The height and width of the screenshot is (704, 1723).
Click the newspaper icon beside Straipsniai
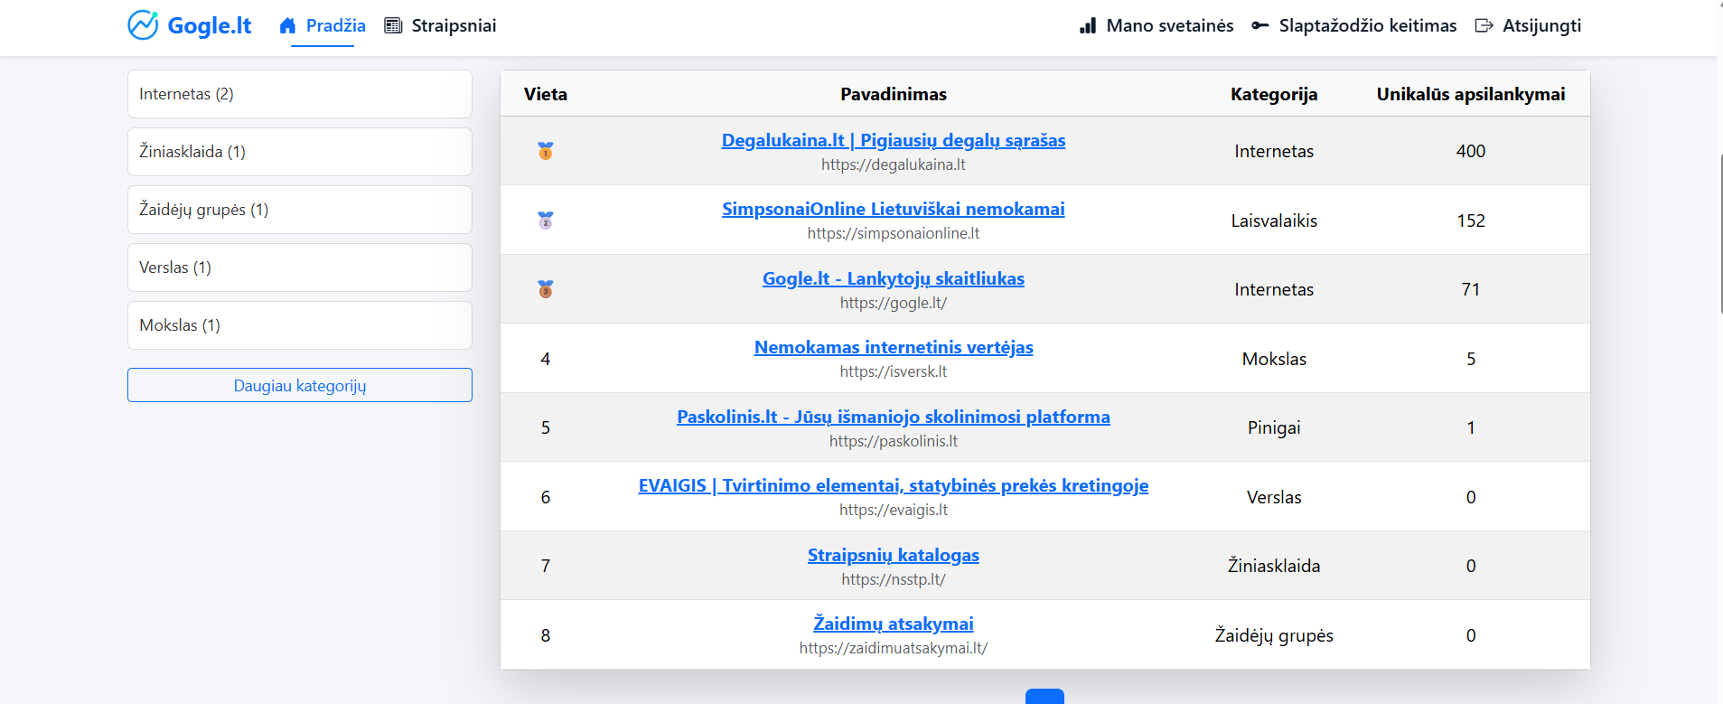pyautogui.click(x=393, y=25)
